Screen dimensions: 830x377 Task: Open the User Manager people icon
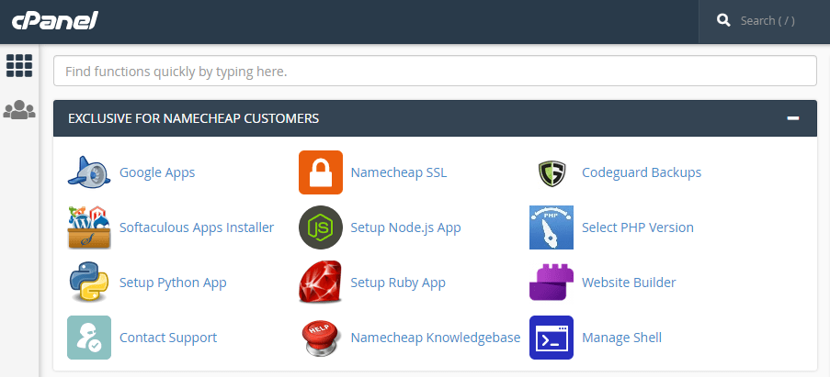click(x=19, y=109)
